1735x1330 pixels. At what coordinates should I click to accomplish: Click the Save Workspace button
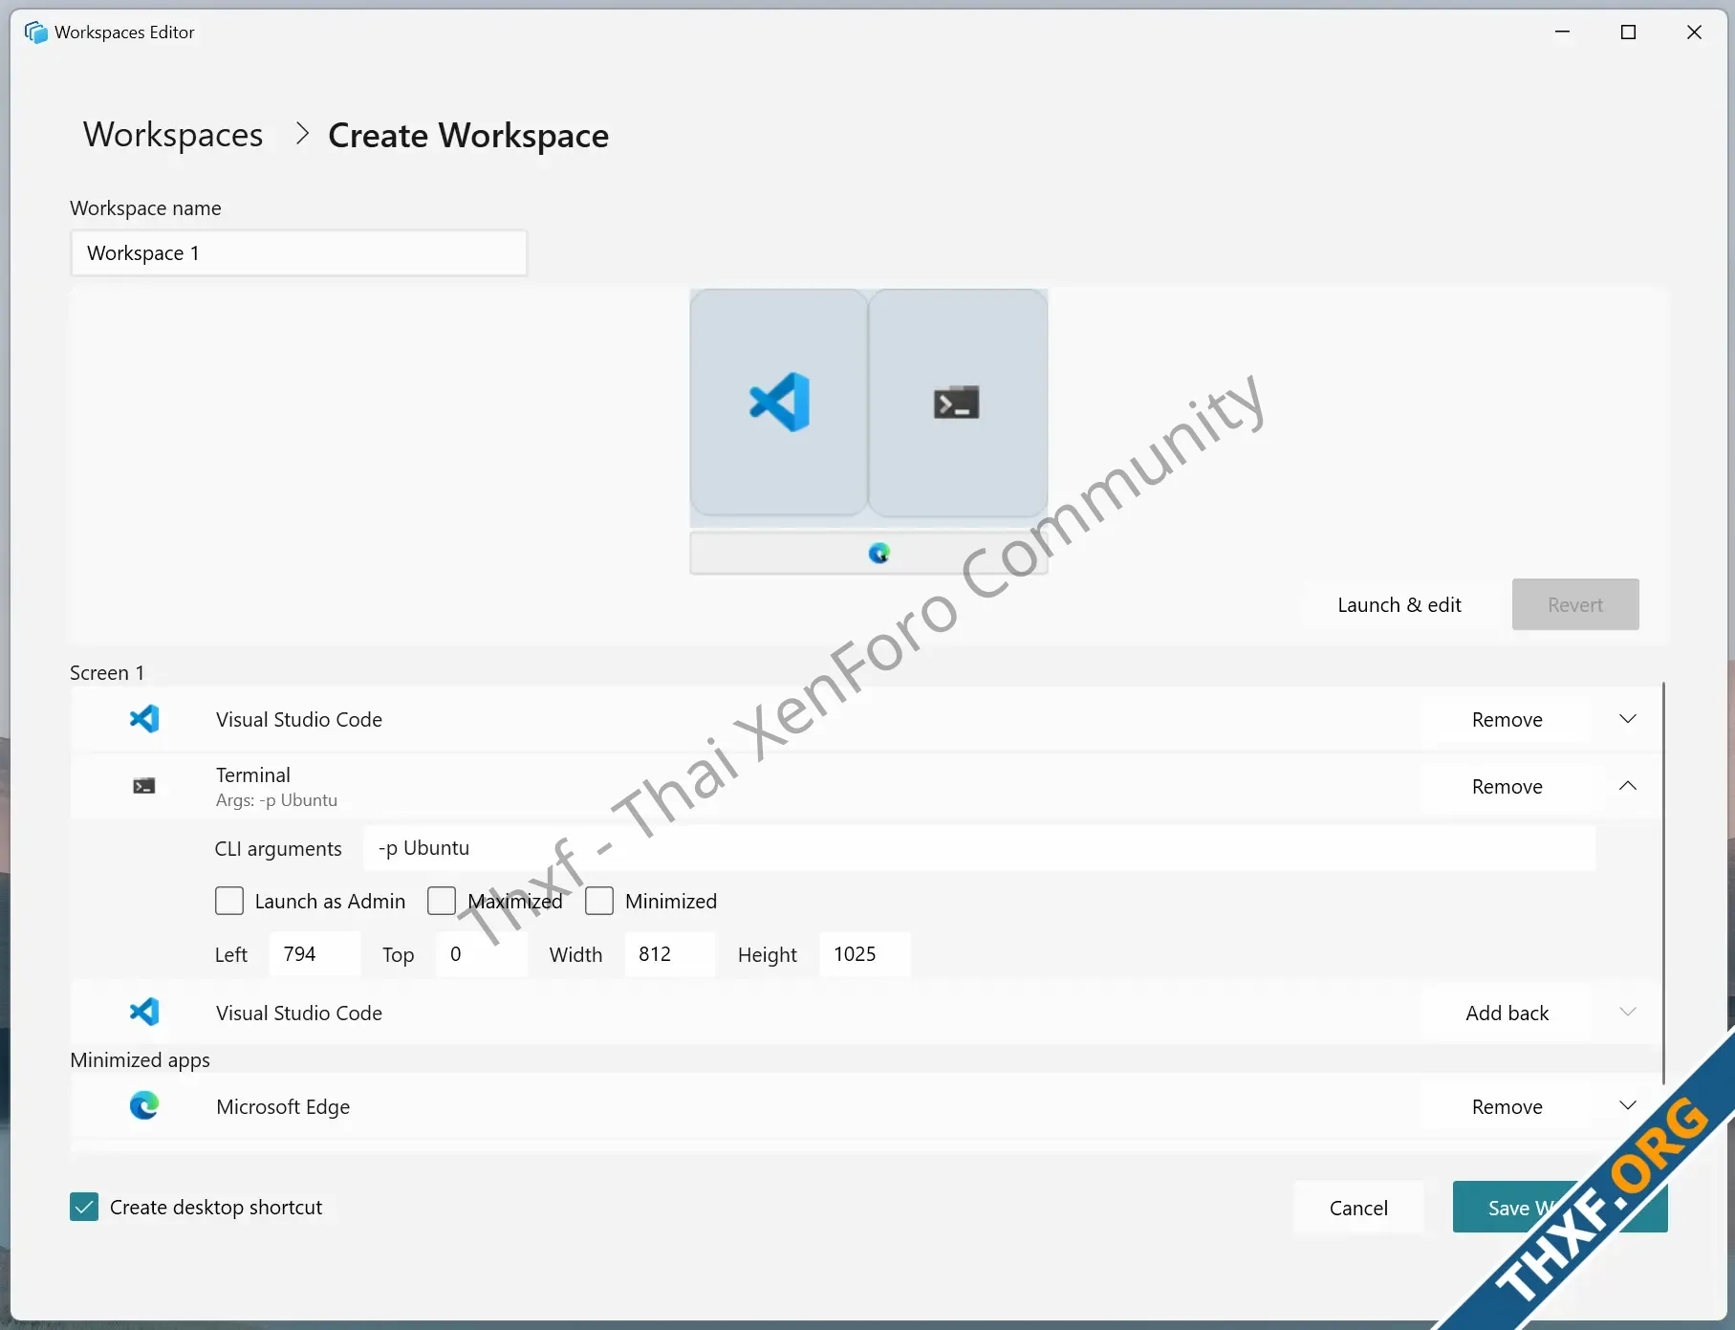1559,1208
